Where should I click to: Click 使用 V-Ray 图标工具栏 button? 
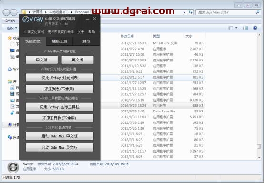point(60,107)
